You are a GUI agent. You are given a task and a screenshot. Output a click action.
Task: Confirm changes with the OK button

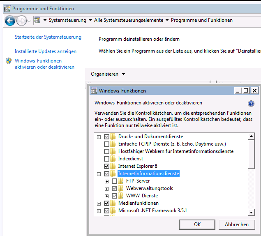(x=197, y=224)
